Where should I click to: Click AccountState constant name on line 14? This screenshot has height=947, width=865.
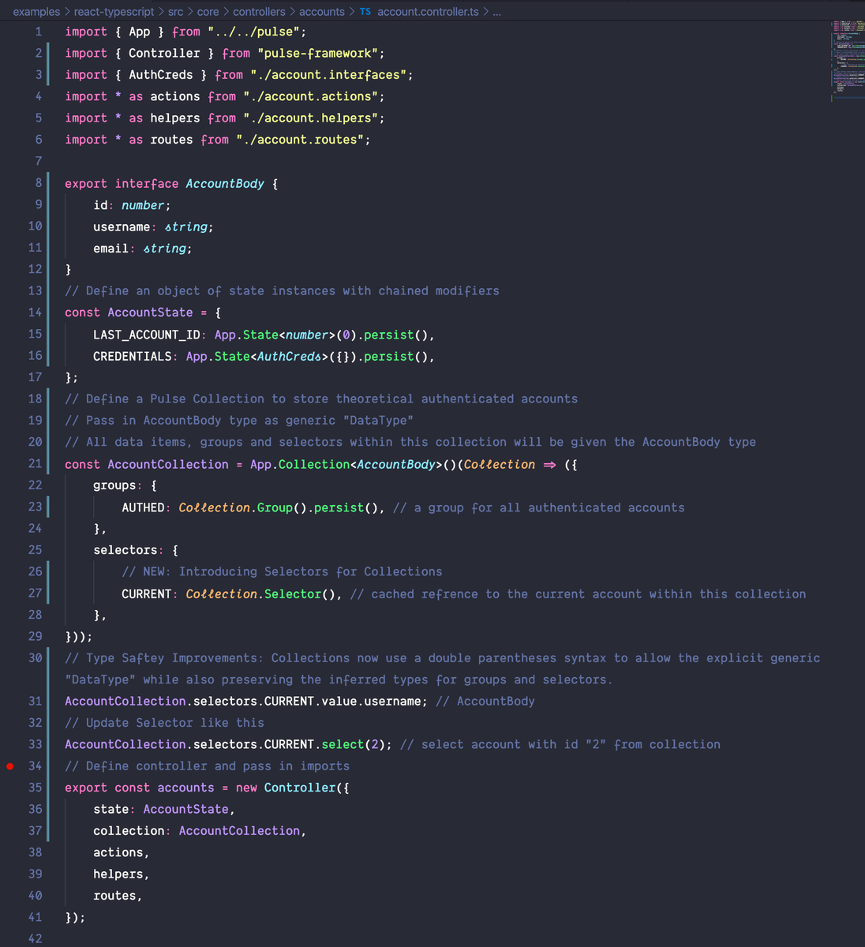(x=150, y=313)
